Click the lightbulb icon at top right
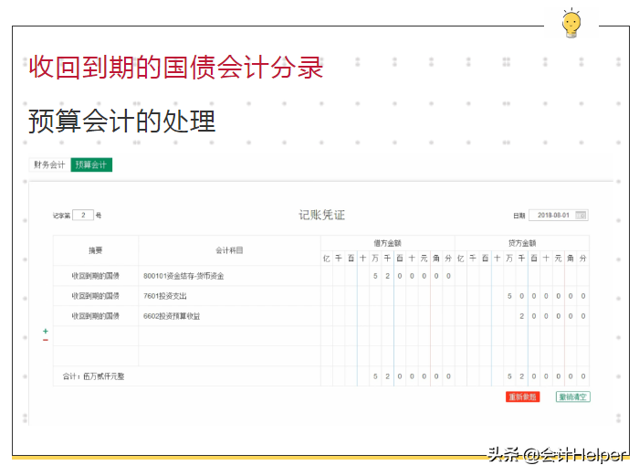Viewport: 639px width, 476px height. point(571,23)
